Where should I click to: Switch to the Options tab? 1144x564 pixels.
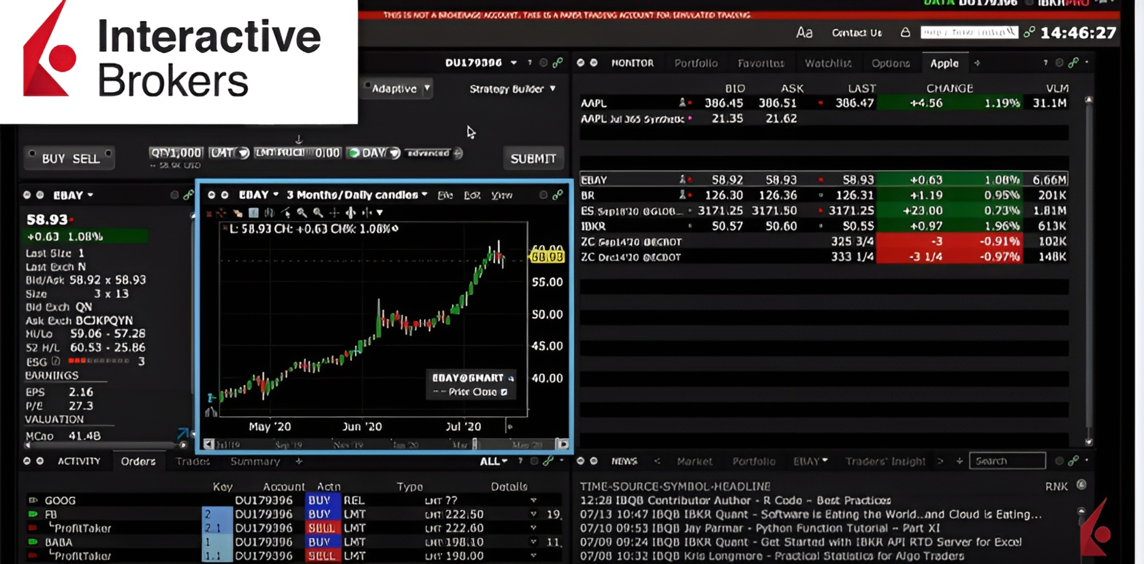pos(891,63)
